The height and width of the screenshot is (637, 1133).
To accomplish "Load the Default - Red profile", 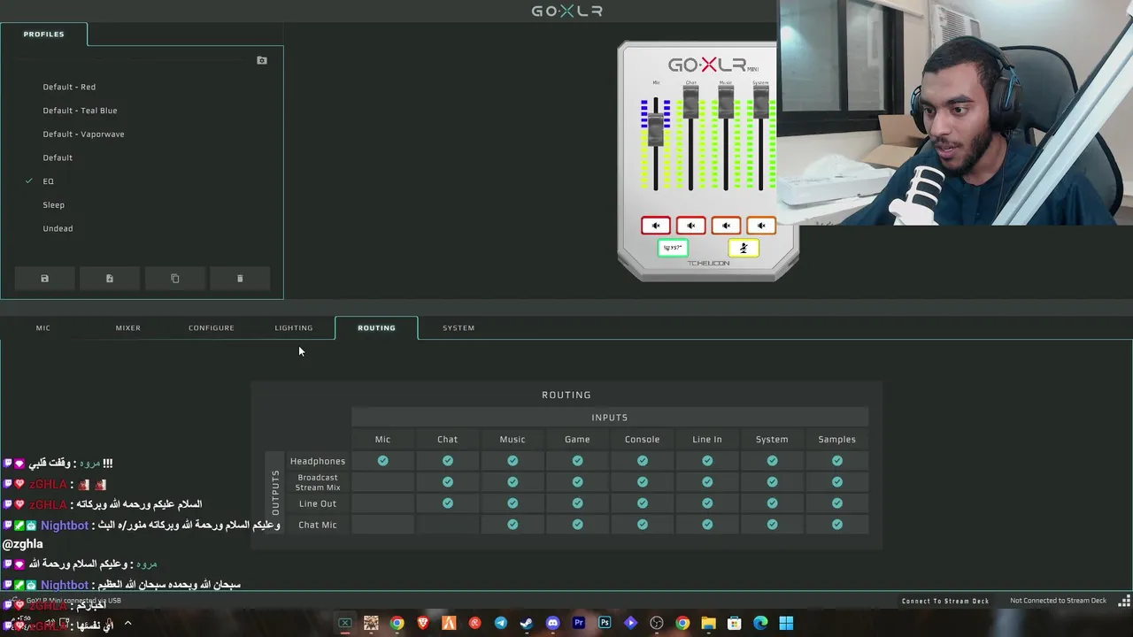I will coord(69,87).
